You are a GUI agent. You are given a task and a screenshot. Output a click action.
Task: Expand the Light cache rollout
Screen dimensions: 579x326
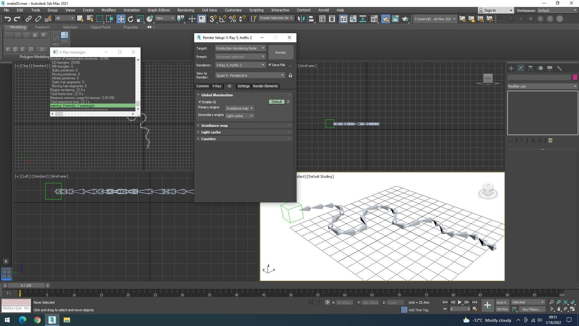click(244, 132)
